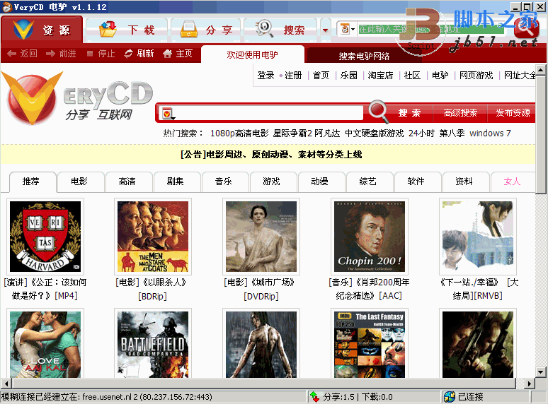Screen dimensions: 548x404
Task: Click the top toolbar keyword input field
Action: [430, 29]
